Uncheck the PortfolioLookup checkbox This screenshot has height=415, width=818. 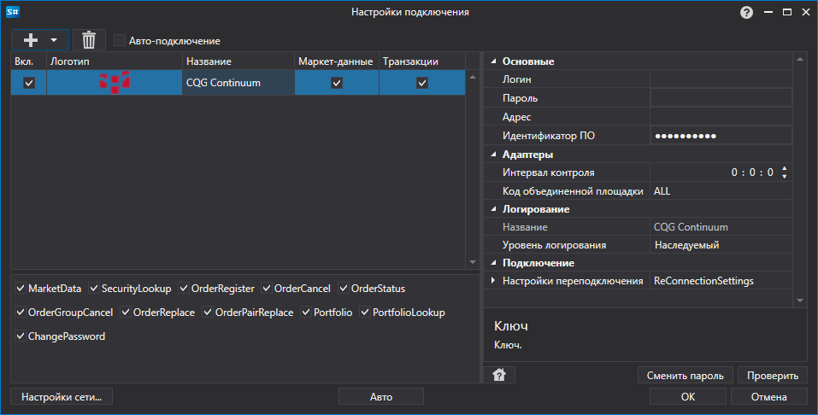coord(365,313)
